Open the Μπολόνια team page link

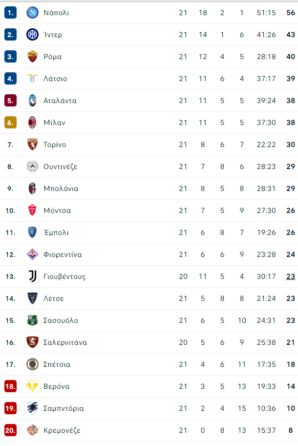coord(61,188)
